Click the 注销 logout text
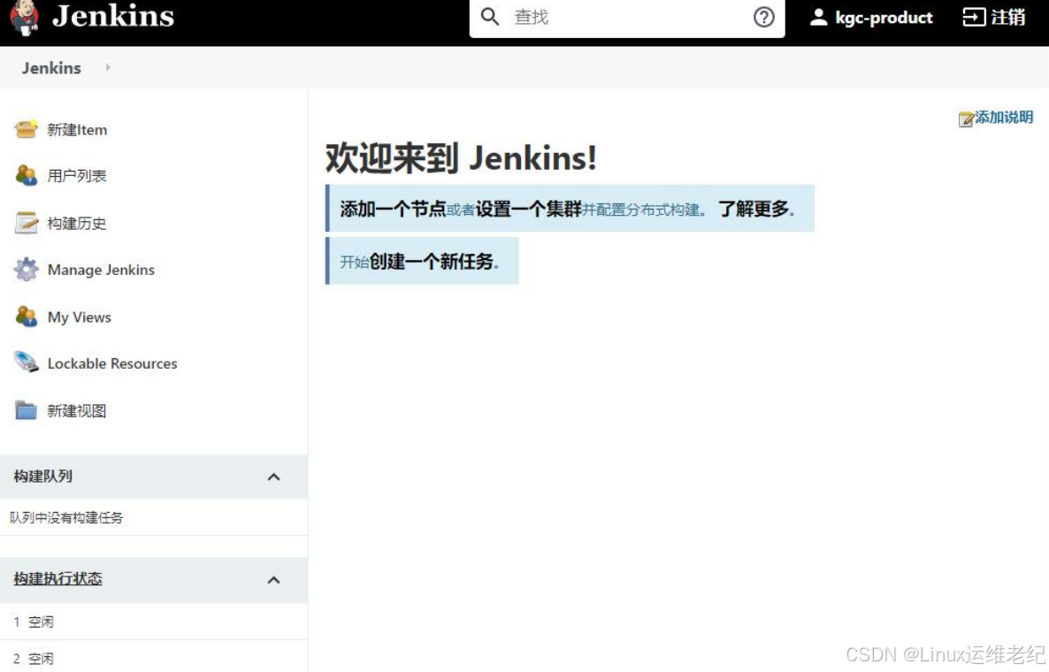This screenshot has width=1049, height=672. pyautogui.click(x=1008, y=17)
